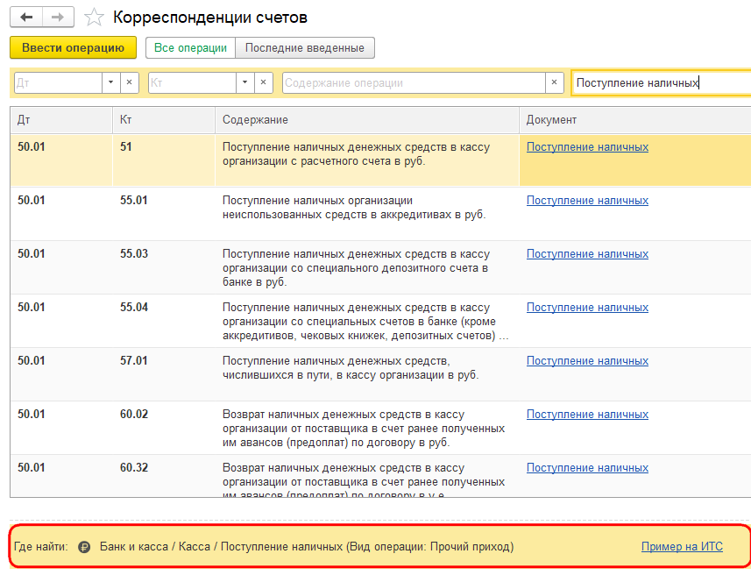Open Поступление наличных link in row 60.32
Image resolution: width=751 pixels, height=575 pixels.
pos(588,468)
